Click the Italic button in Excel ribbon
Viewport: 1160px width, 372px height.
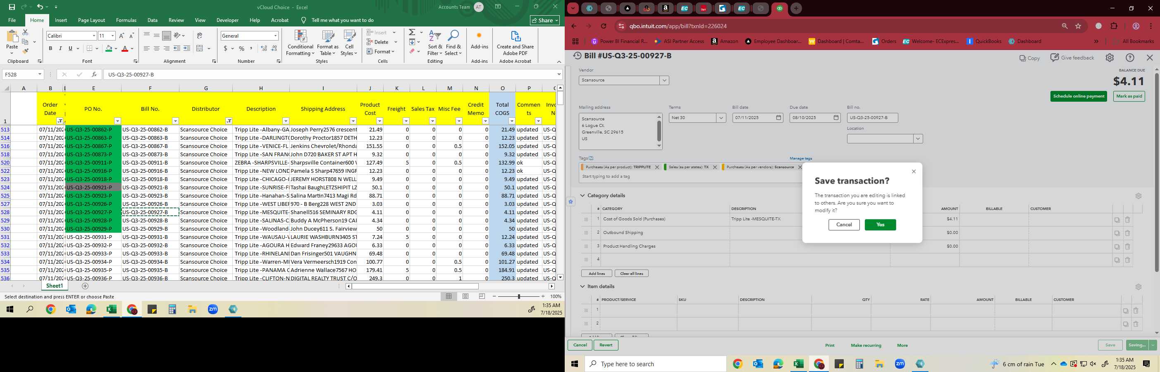[60, 49]
